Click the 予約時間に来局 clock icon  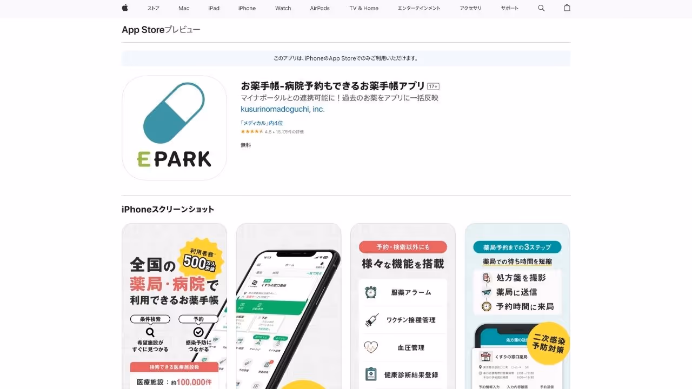point(487,306)
